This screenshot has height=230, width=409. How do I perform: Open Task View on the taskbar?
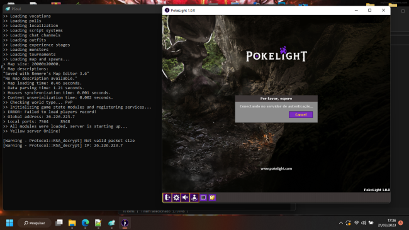coord(59,223)
